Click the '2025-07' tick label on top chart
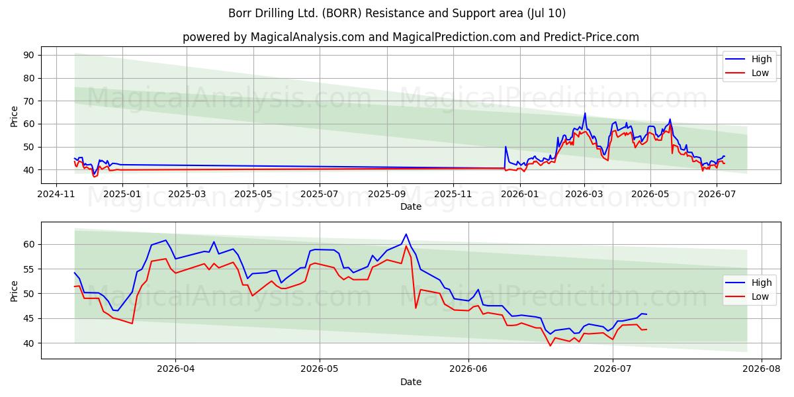Image resolution: width=794 pixels, height=397 pixels. pyautogui.click(x=320, y=194)
